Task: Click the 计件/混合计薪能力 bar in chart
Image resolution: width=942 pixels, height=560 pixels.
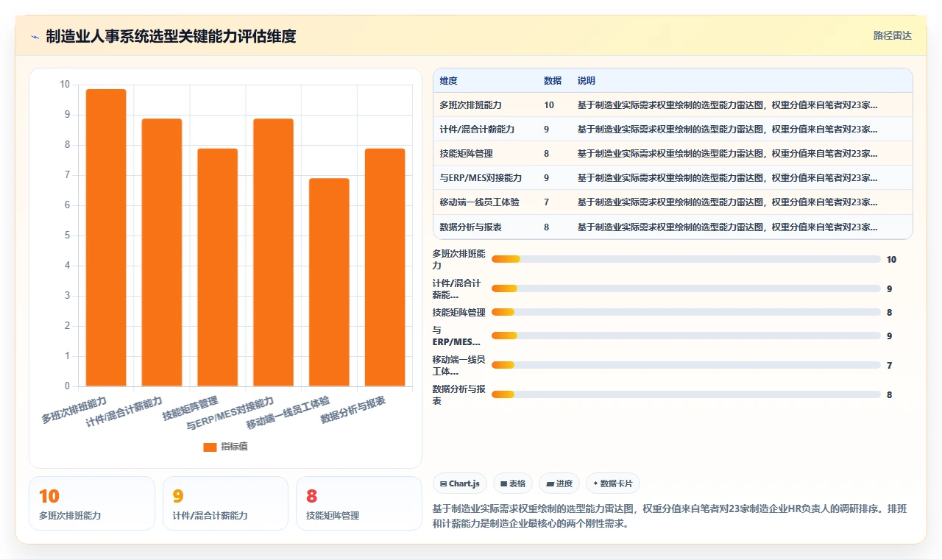Action: [x=162, y=252]
